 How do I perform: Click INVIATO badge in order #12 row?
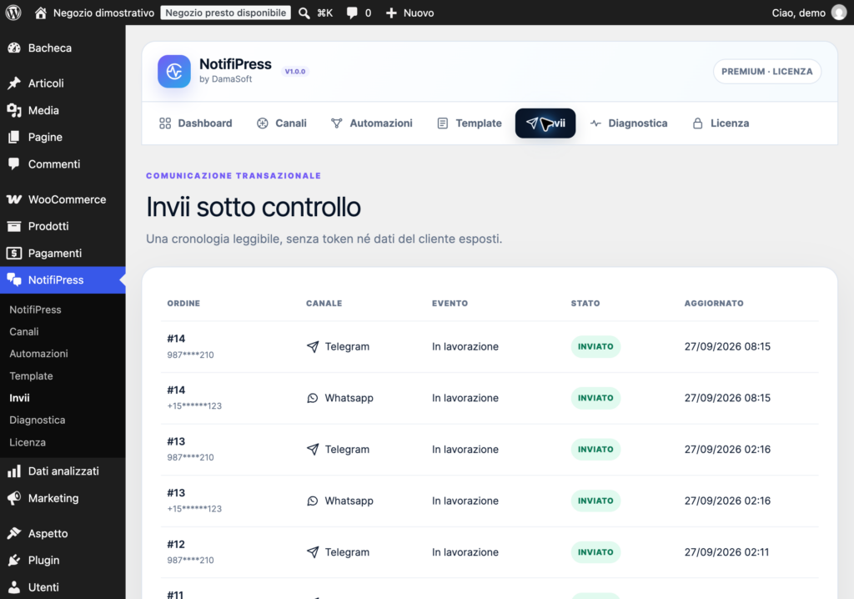coord(595,552)
